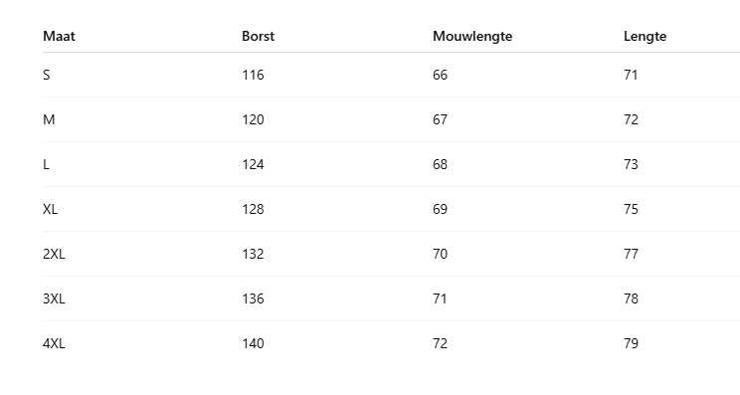Click Lengte value 75 in XL row
Screen dimensions: 740x395
coord(631,210)
